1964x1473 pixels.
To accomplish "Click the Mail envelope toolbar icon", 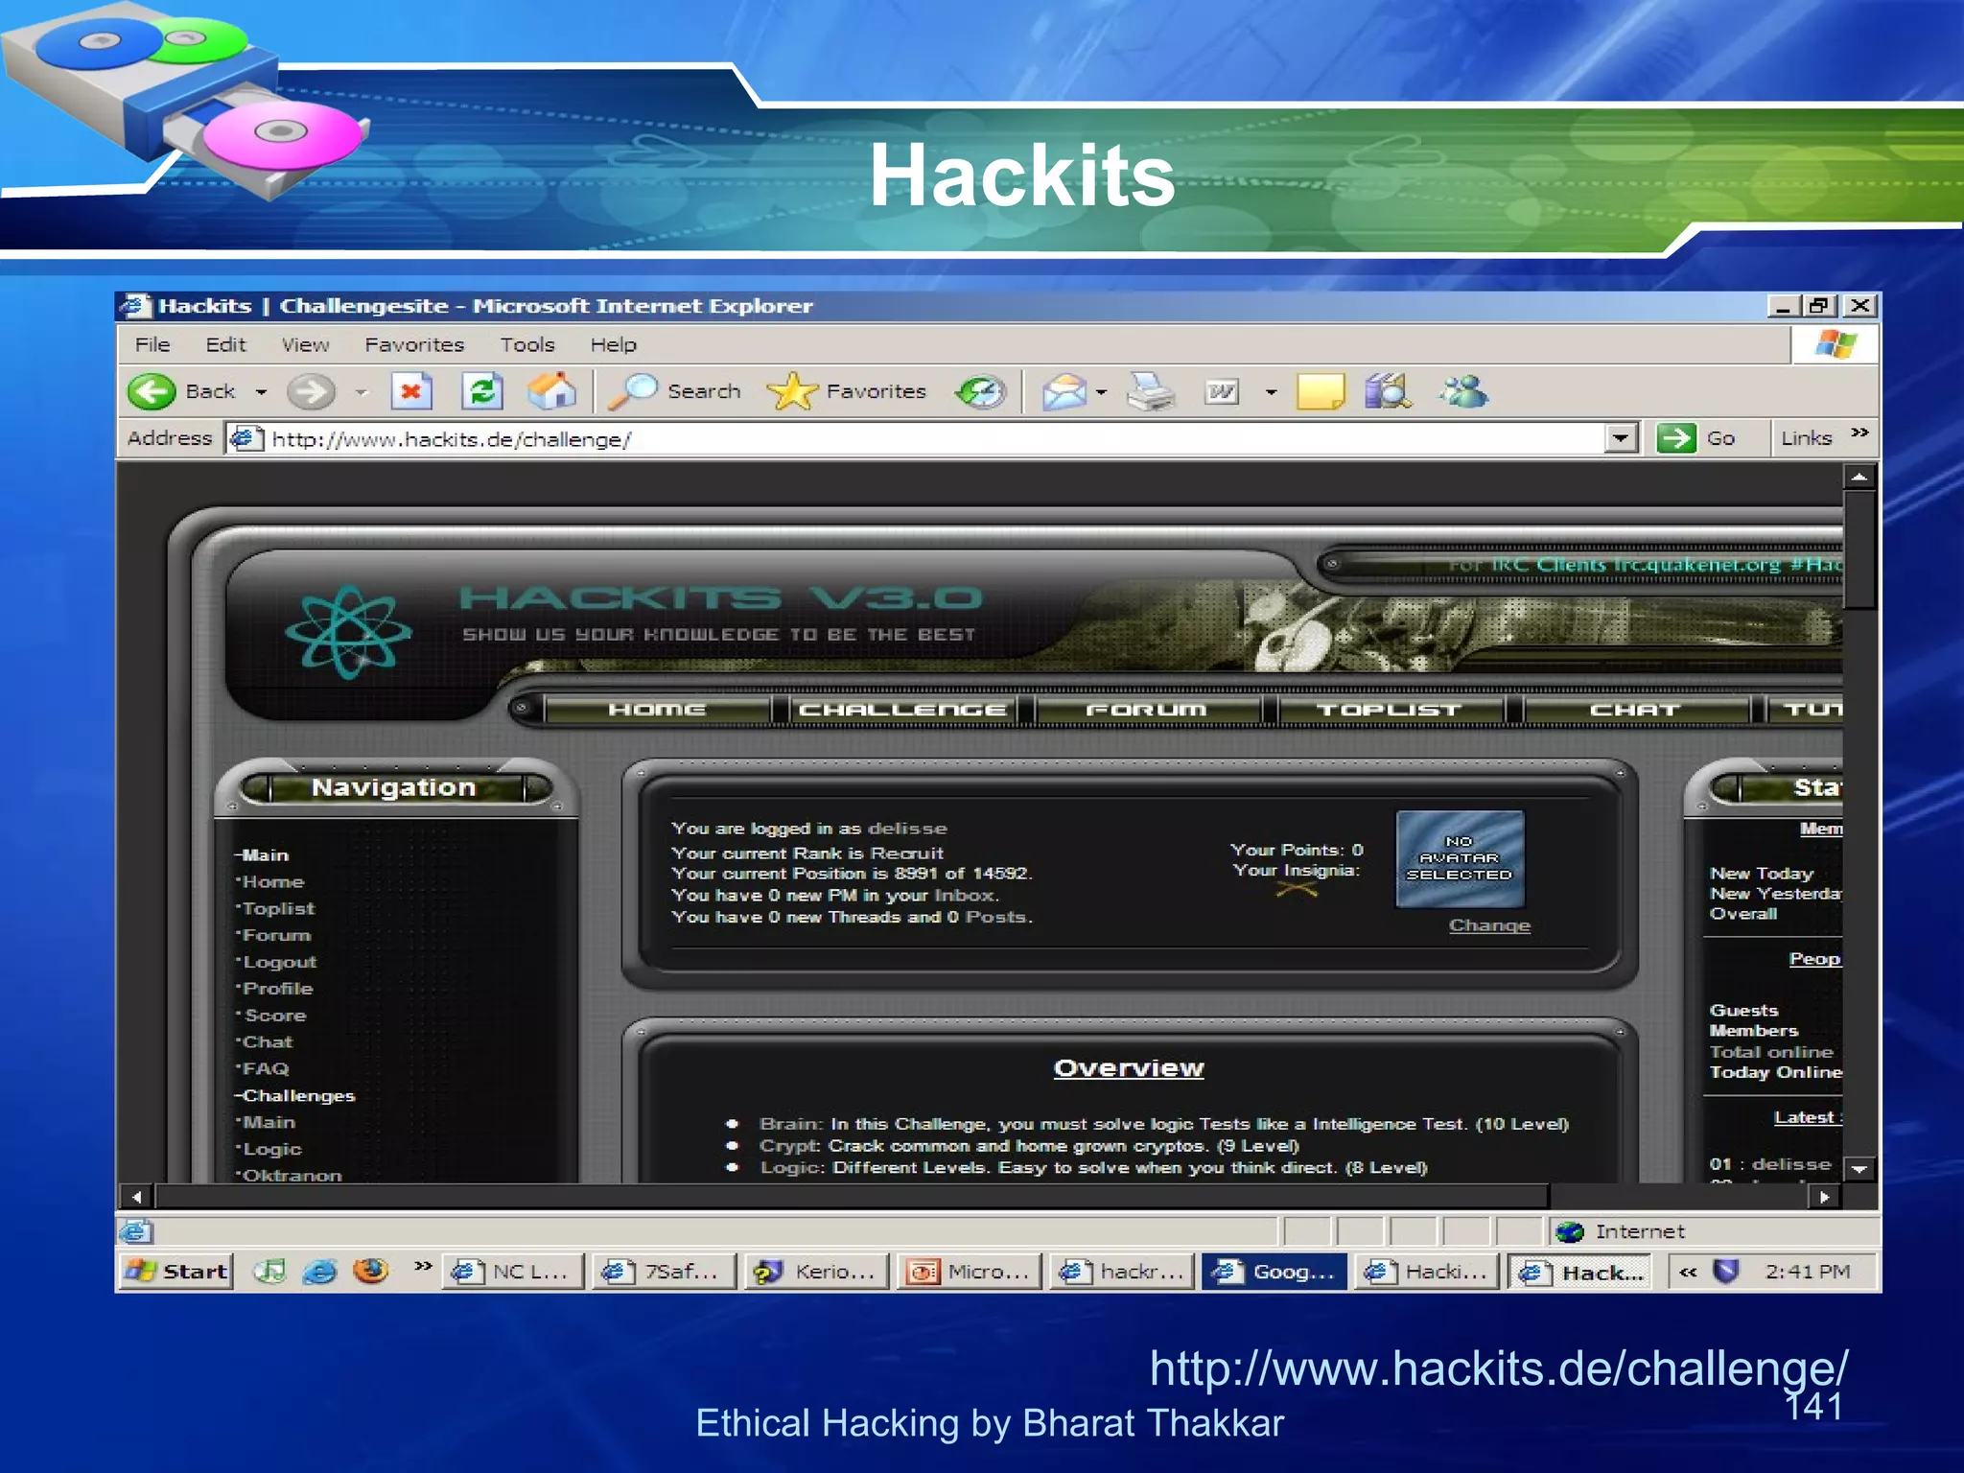I will (1064, 391).
